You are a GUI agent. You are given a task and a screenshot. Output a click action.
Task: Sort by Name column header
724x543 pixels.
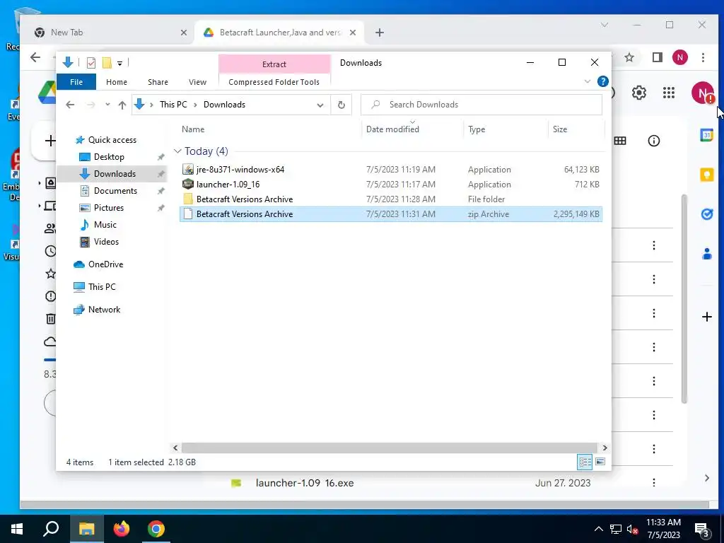pyautogui.click(x=193, y=129)
